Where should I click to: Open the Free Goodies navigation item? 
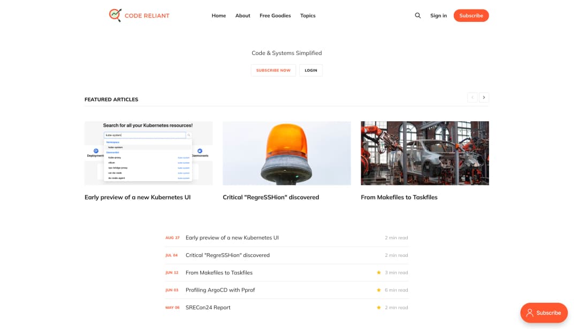click(x=275, y=15)
